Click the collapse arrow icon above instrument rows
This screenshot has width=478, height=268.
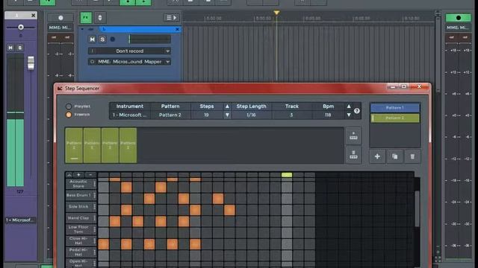click(x=69, y=175)
